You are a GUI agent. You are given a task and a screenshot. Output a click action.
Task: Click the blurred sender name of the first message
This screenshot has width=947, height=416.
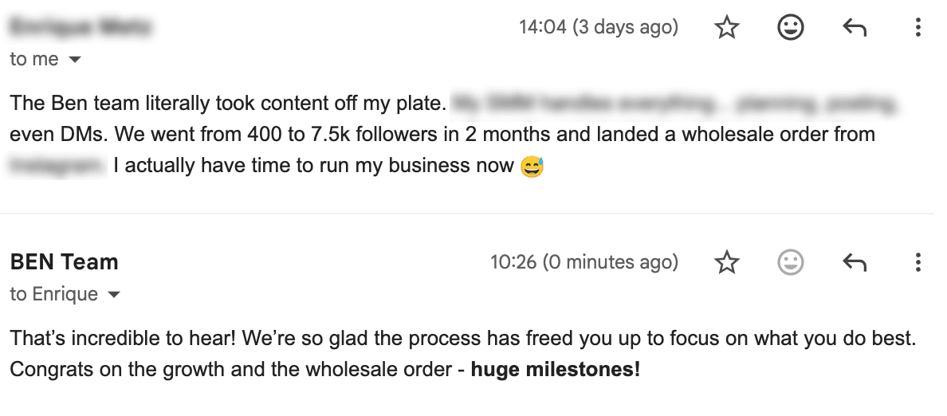(x=81, y=28)
